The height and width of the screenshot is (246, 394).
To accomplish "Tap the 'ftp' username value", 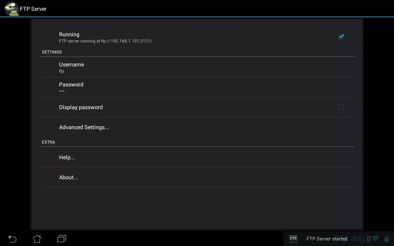I will tap(62, 71).
